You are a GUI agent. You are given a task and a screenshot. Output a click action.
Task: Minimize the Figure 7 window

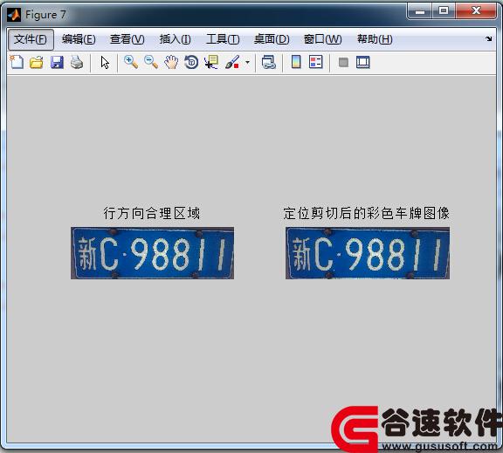pos(419,11)
